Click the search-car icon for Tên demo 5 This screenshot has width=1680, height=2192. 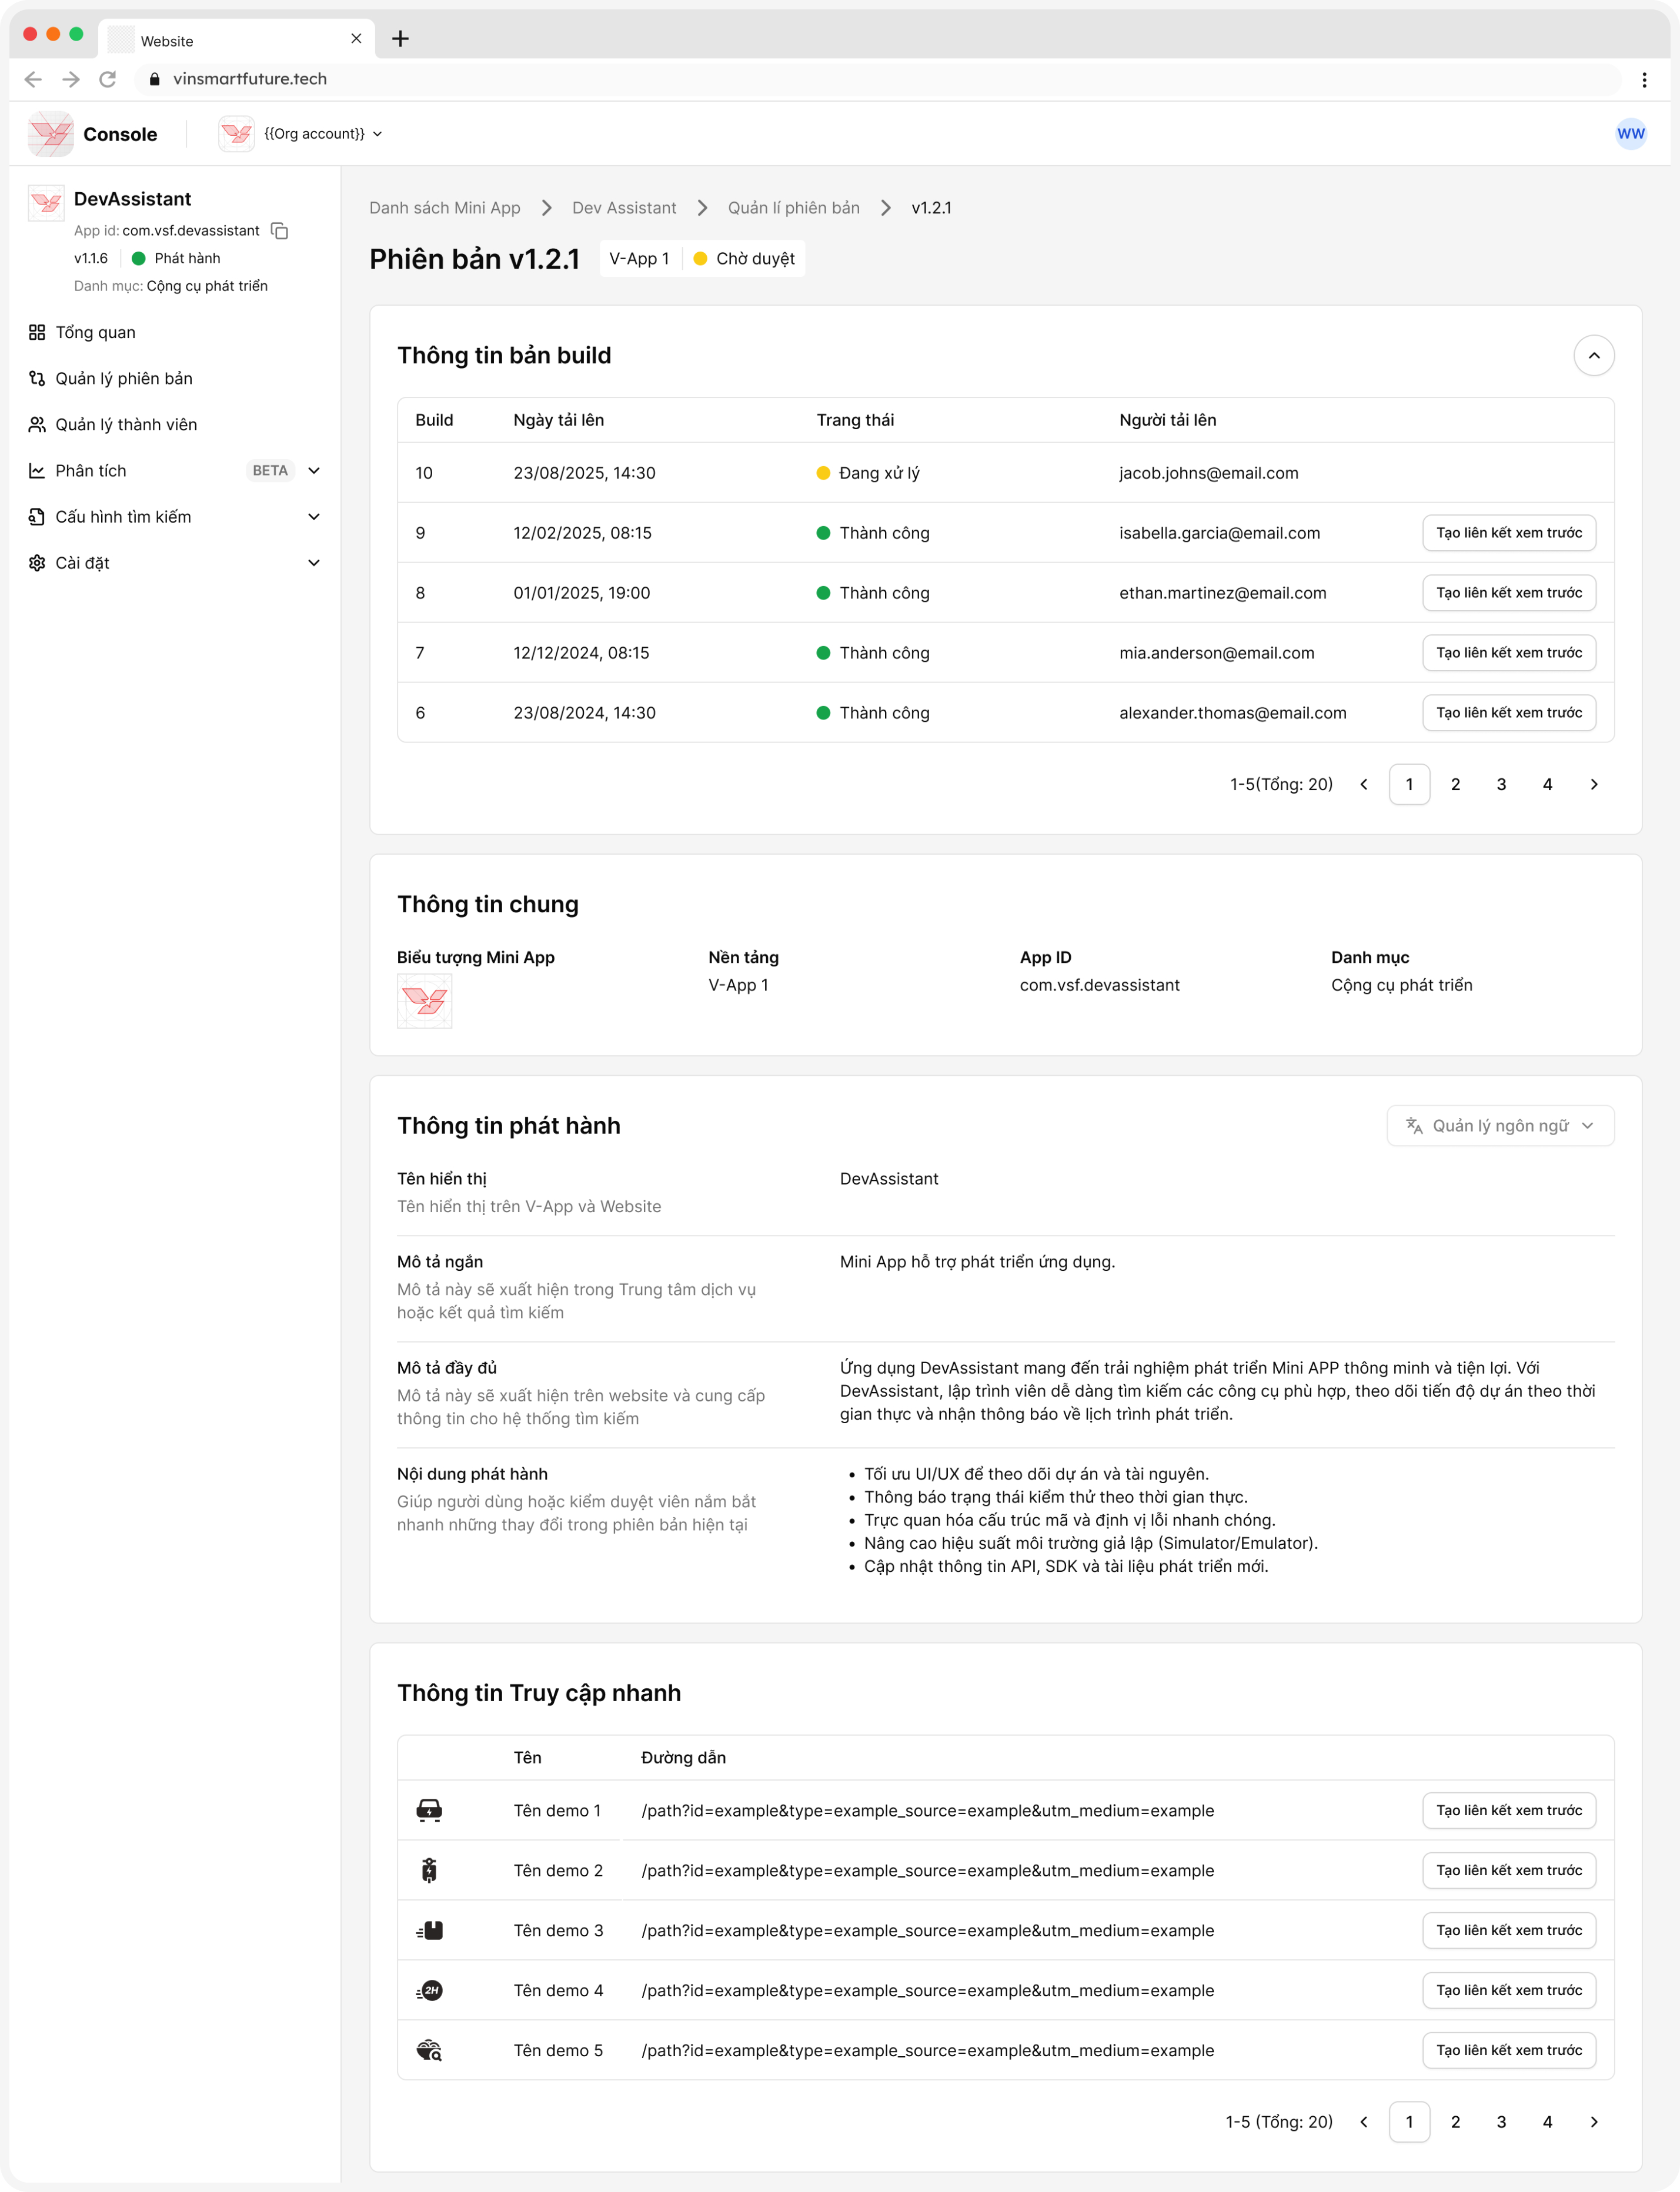point(429,2050)
